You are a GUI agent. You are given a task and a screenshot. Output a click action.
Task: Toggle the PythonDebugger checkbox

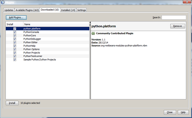click(x=15, y=39)
